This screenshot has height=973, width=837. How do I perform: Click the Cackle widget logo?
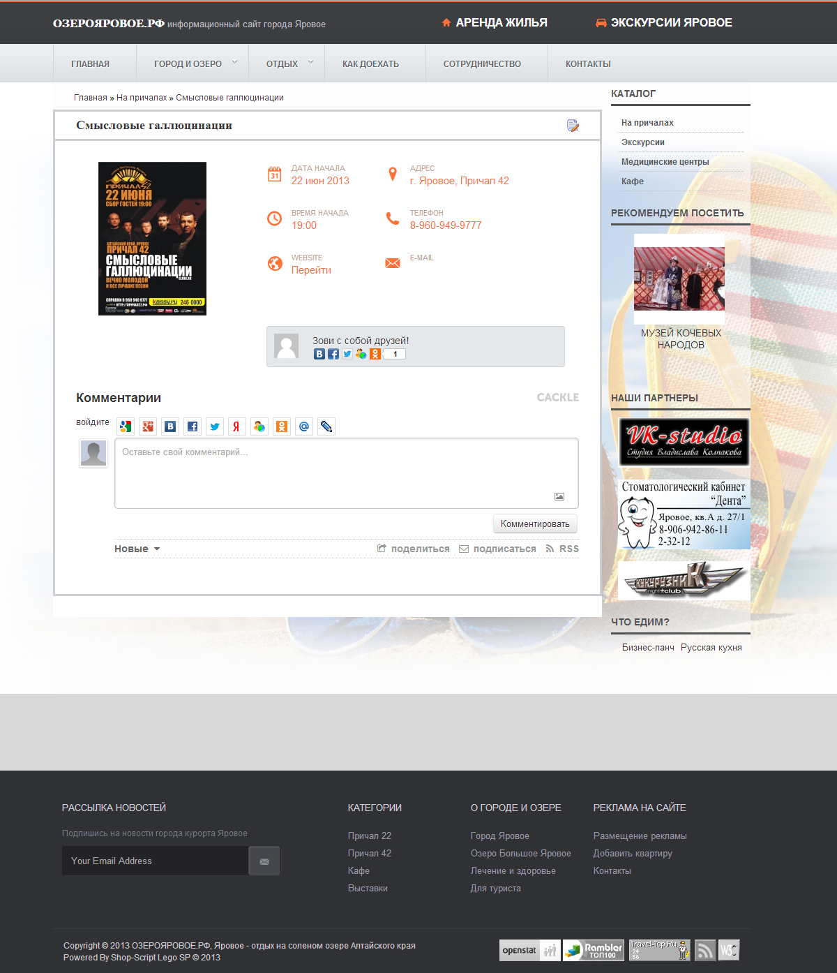[558, 397]
